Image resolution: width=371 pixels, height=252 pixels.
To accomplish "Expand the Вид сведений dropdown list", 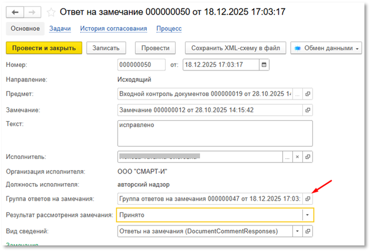I will point(297,231).
